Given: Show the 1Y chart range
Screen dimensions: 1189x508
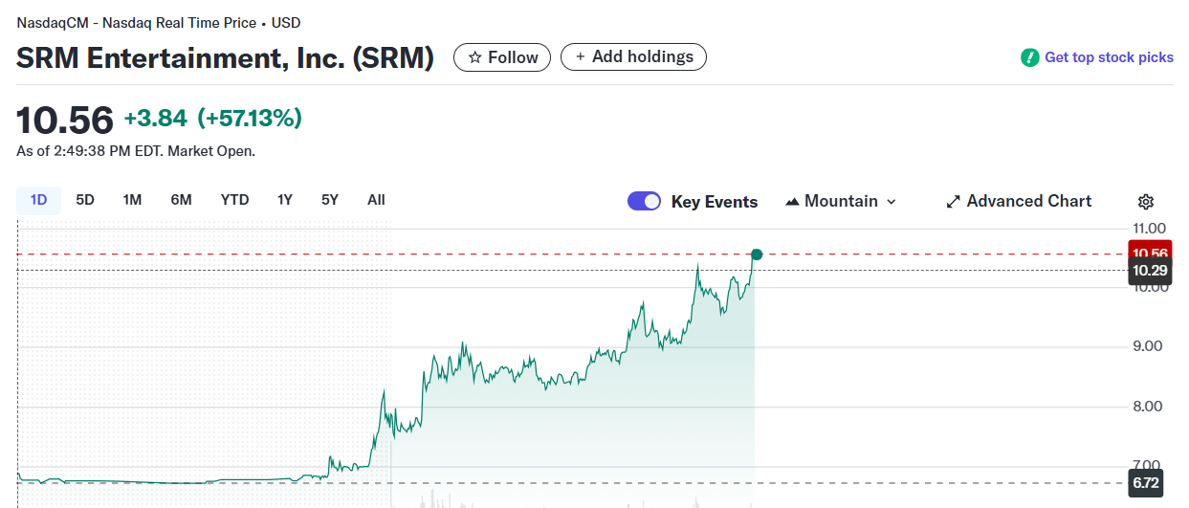Looking at the screenshot, I should (285, 200).
